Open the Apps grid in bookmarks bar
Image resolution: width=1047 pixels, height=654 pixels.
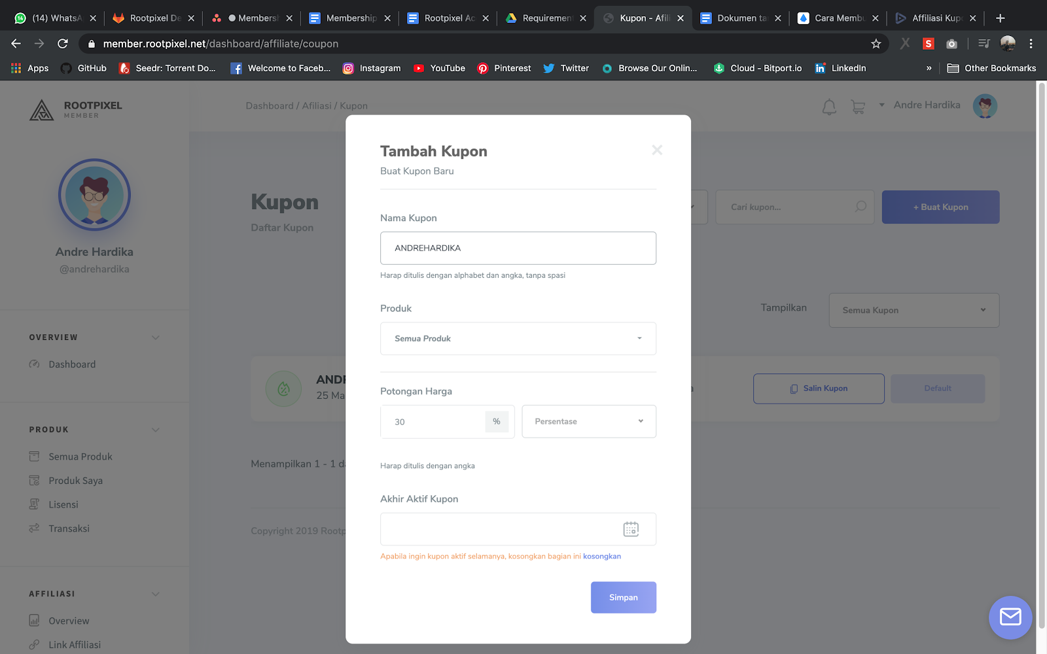[x=29, y=68]
